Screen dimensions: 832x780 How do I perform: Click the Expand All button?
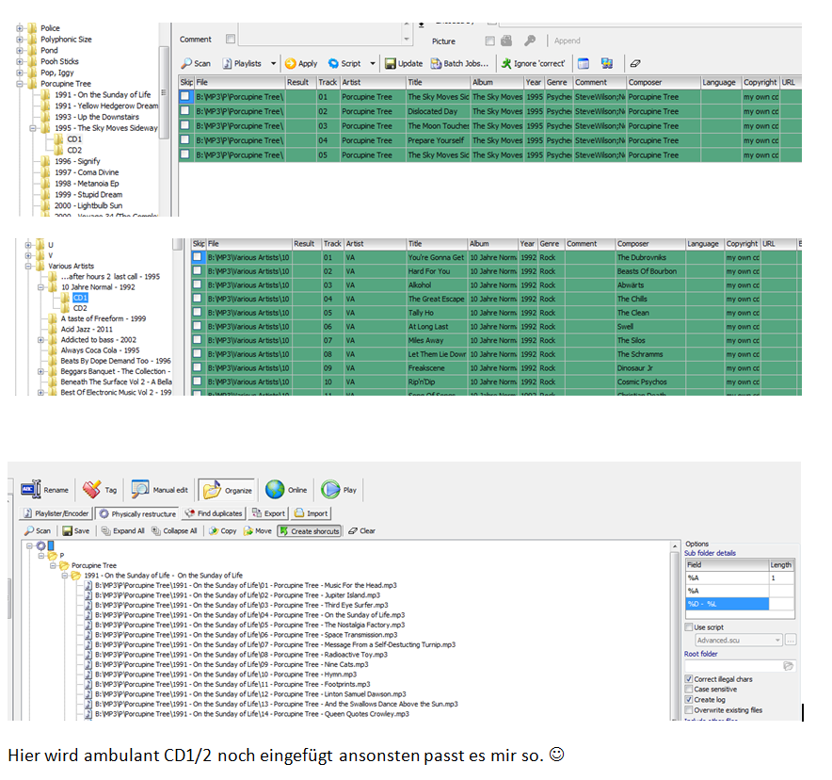122,531
